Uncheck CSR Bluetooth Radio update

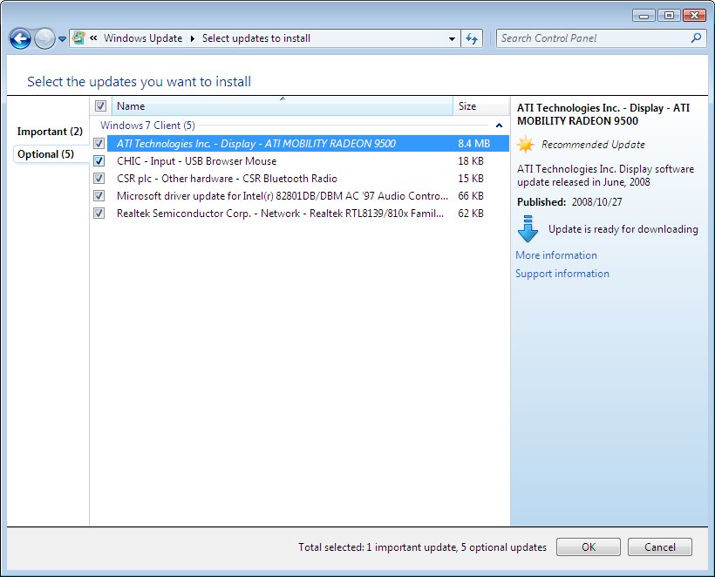pos(99,178)
